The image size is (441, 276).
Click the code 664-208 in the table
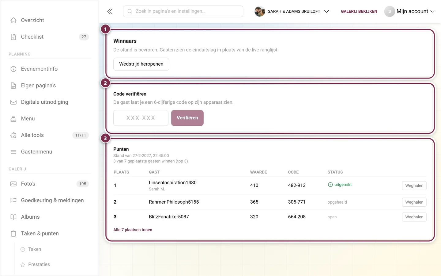(297, 217)
